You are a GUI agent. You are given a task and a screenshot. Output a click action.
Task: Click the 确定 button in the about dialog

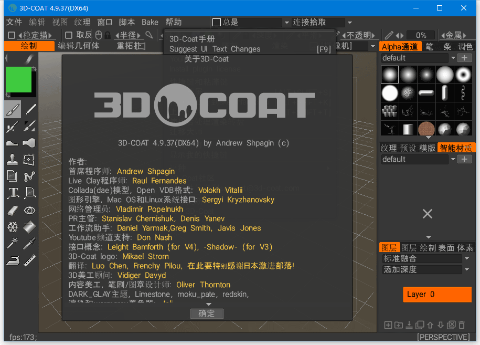[x=207, y=313]
